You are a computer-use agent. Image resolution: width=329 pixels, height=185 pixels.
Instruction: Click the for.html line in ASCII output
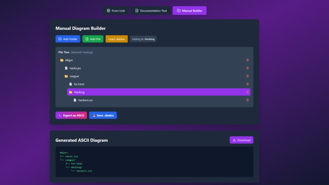tap(76, 163)
